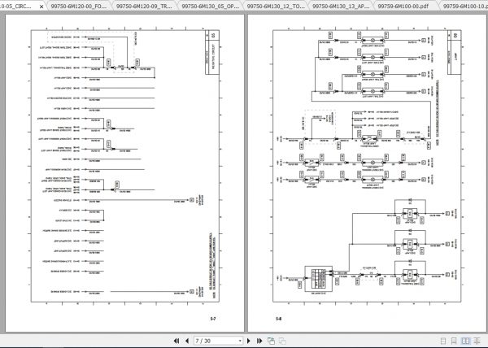The height and width of the screenshot is (348, 488).
Task: Open the 99759-6M100-00.pdf tab
Action: tap(403, 7)
